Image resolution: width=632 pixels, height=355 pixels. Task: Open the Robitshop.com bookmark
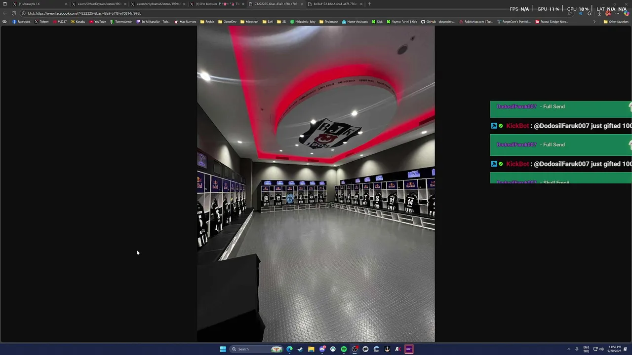click(x=476, y=22)
